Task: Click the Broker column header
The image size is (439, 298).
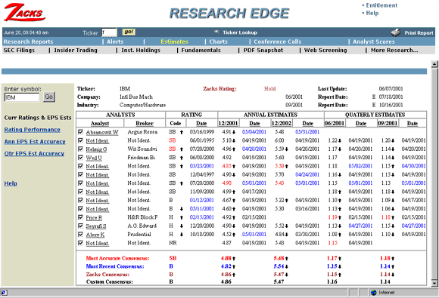Action: pyautogui.click(x=145, y=123)
